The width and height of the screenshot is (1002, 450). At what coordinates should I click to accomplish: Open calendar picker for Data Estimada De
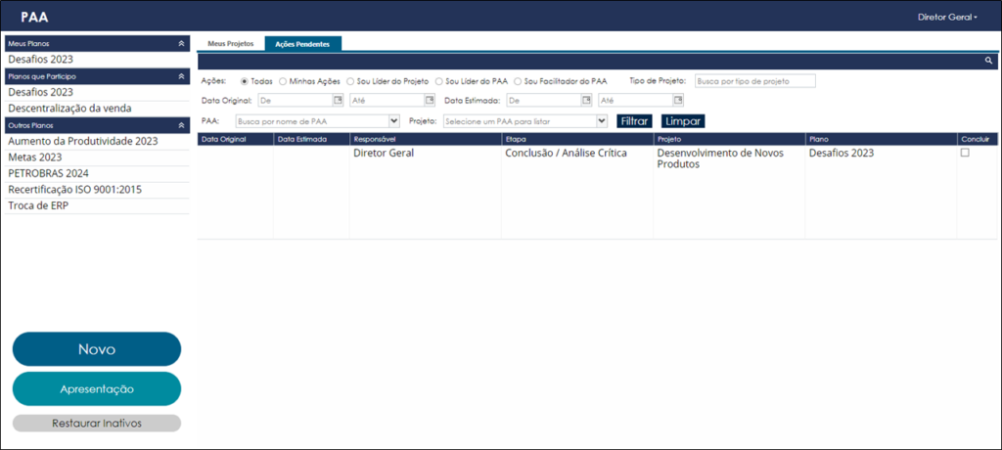point(586,100)
